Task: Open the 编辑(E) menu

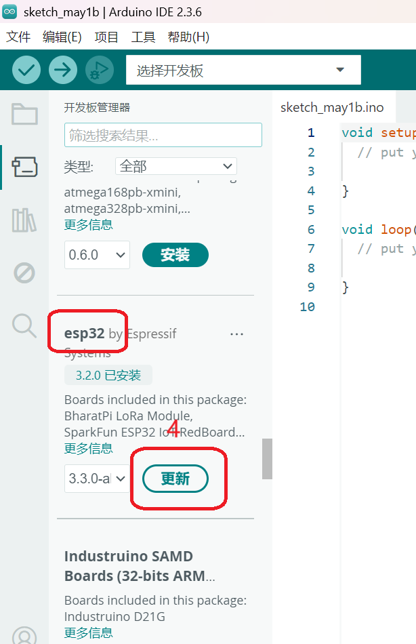Action: coord(62,37)
